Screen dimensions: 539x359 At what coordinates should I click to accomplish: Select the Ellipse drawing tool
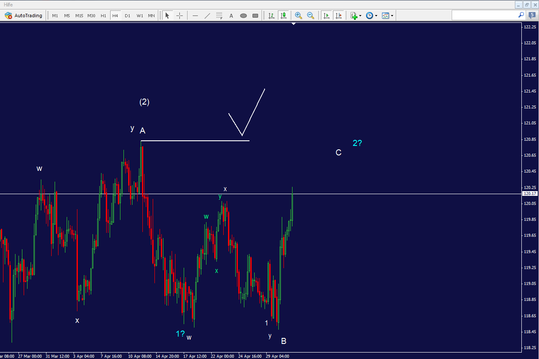click(x=243, y=15)
